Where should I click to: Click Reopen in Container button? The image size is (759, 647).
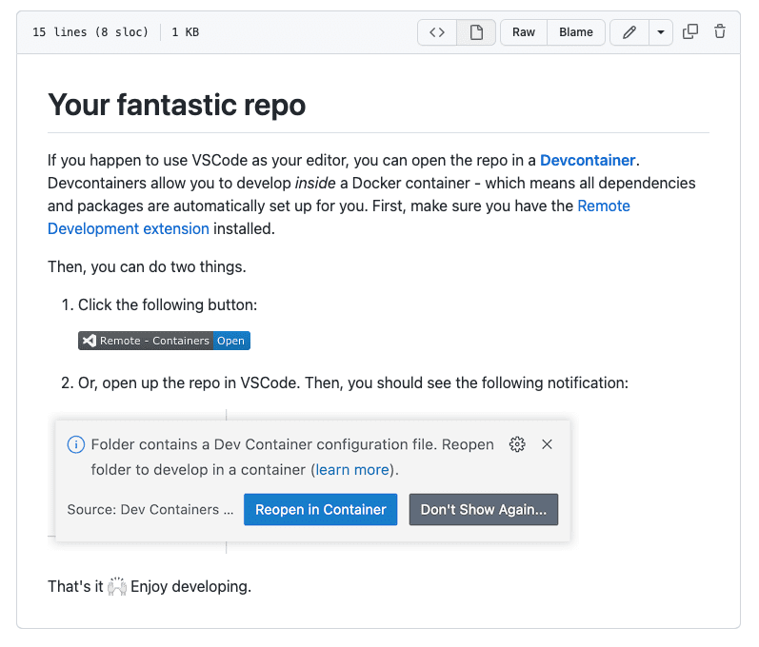[x=320, y=509]
